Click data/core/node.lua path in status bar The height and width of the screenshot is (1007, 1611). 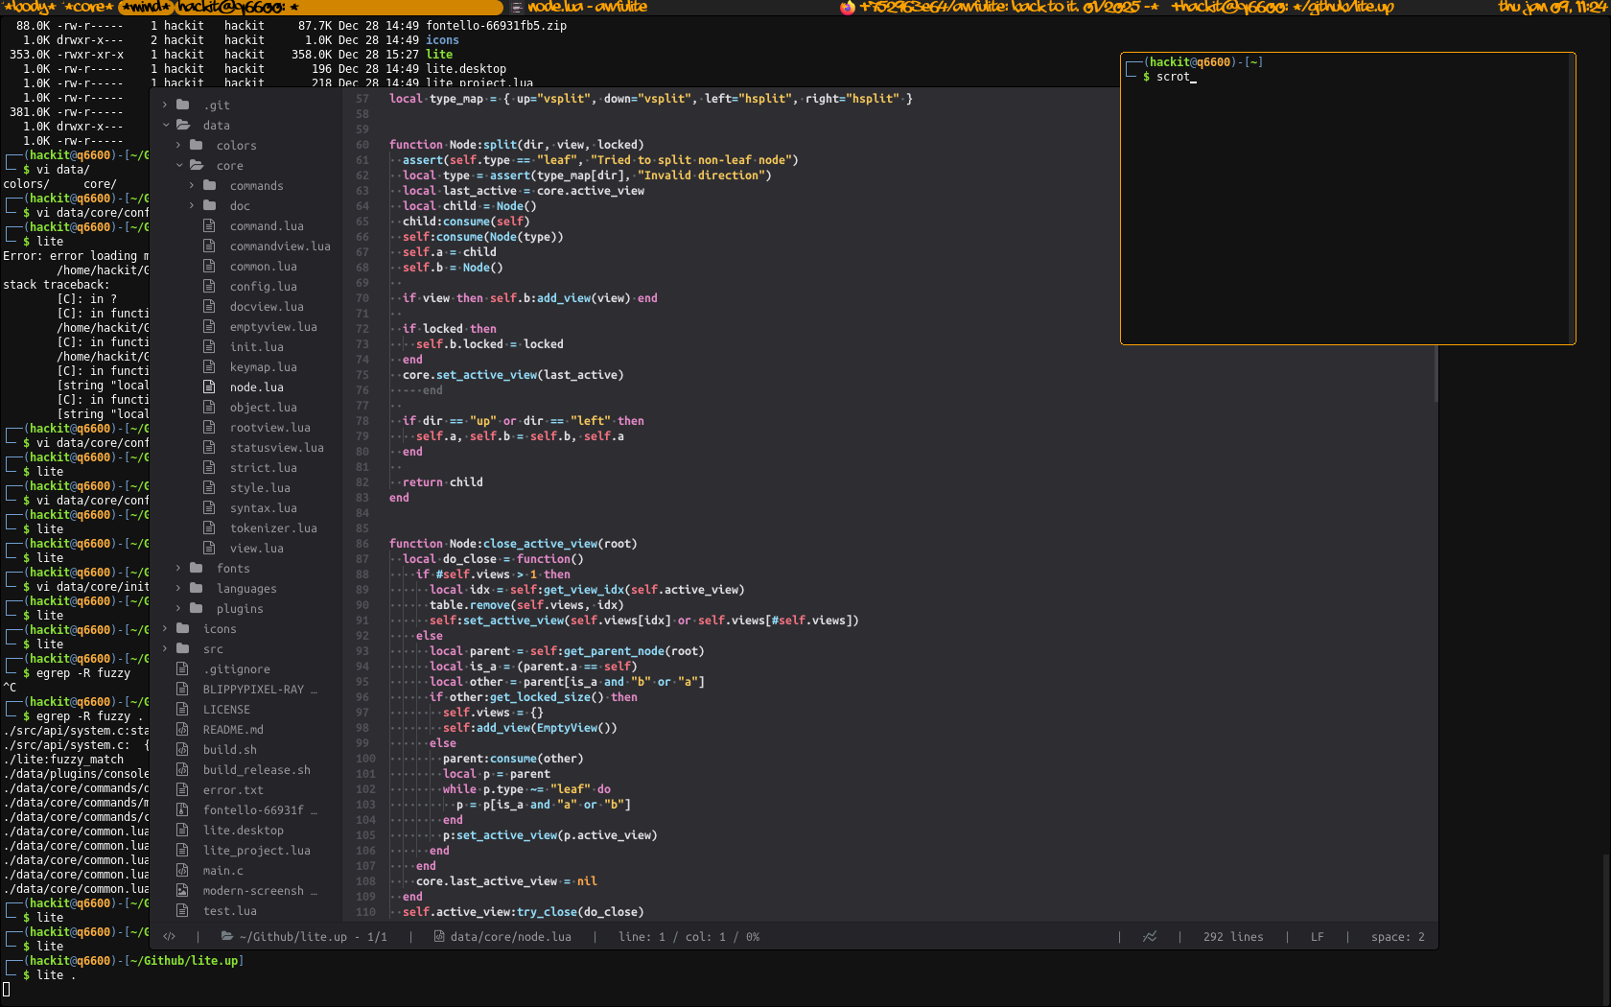[x=502, y=937]
